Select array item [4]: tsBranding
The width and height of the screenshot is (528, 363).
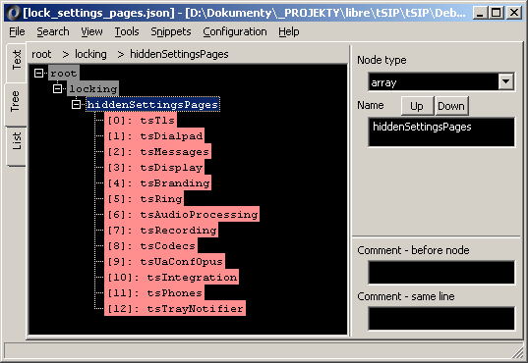click(x=157, y=182)
